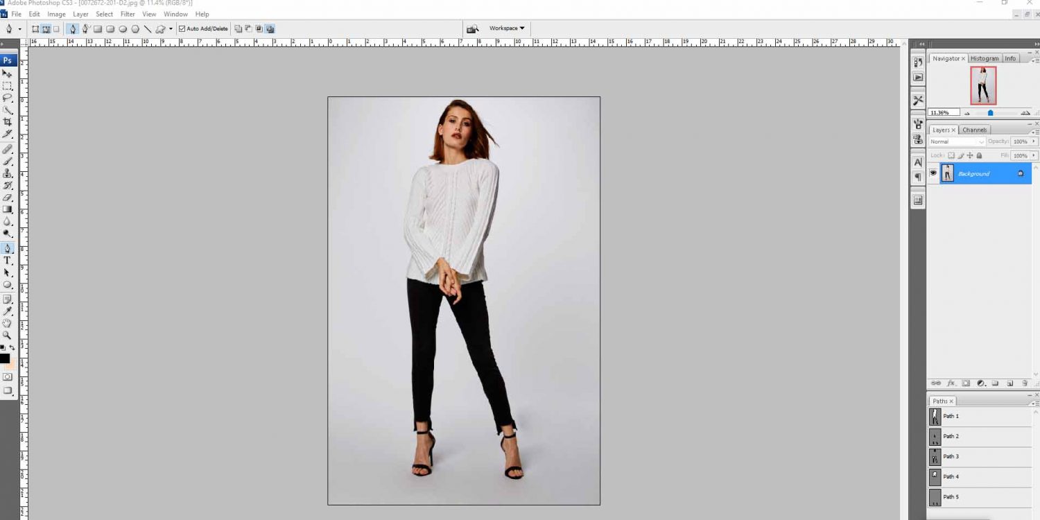Choose the Freeform Pen tool option

tap(86, 29)
